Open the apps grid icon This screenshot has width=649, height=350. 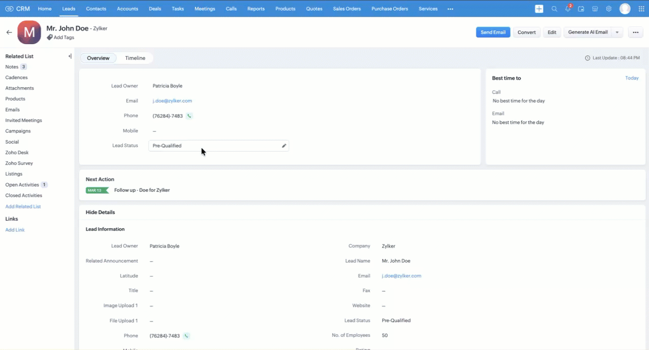coord(641,9)
